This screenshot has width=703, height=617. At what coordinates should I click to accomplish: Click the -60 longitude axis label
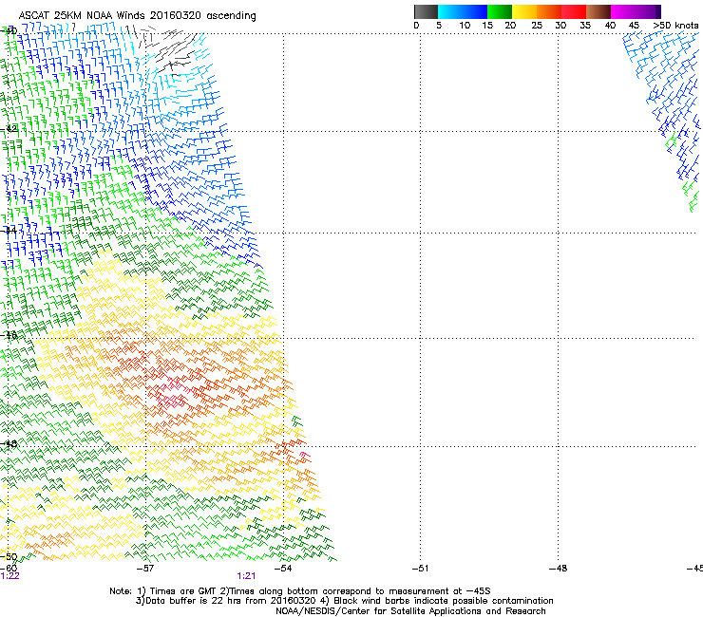[x=9, y=569]
